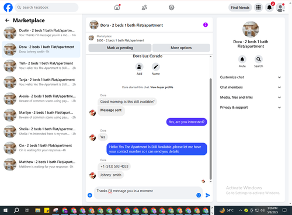Open Marilyn's apartment conversation
Viewport: 292px width, 215px height.
[41, 115]
